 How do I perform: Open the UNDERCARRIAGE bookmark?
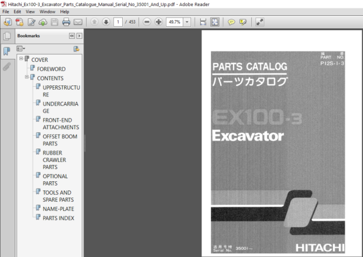[x=60, y=107]
